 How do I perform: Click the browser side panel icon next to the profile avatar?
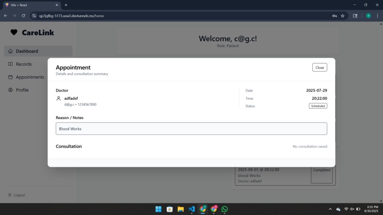(355, 16)
